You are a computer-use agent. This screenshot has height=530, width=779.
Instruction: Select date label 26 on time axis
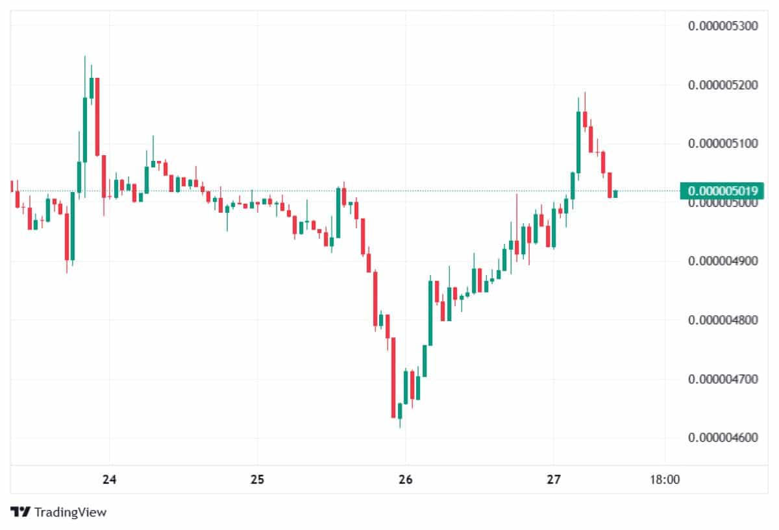click(x=405, y=480)
